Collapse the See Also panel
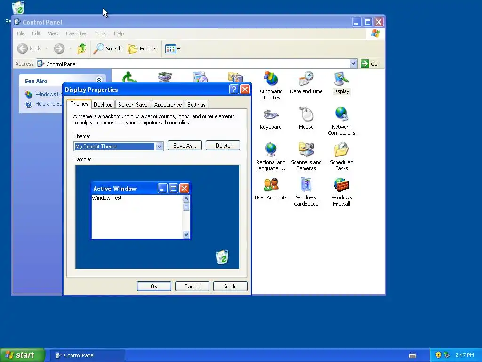 99,80
